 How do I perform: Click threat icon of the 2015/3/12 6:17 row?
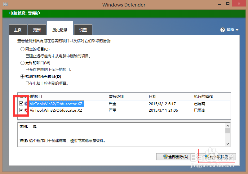click(26, 104)
